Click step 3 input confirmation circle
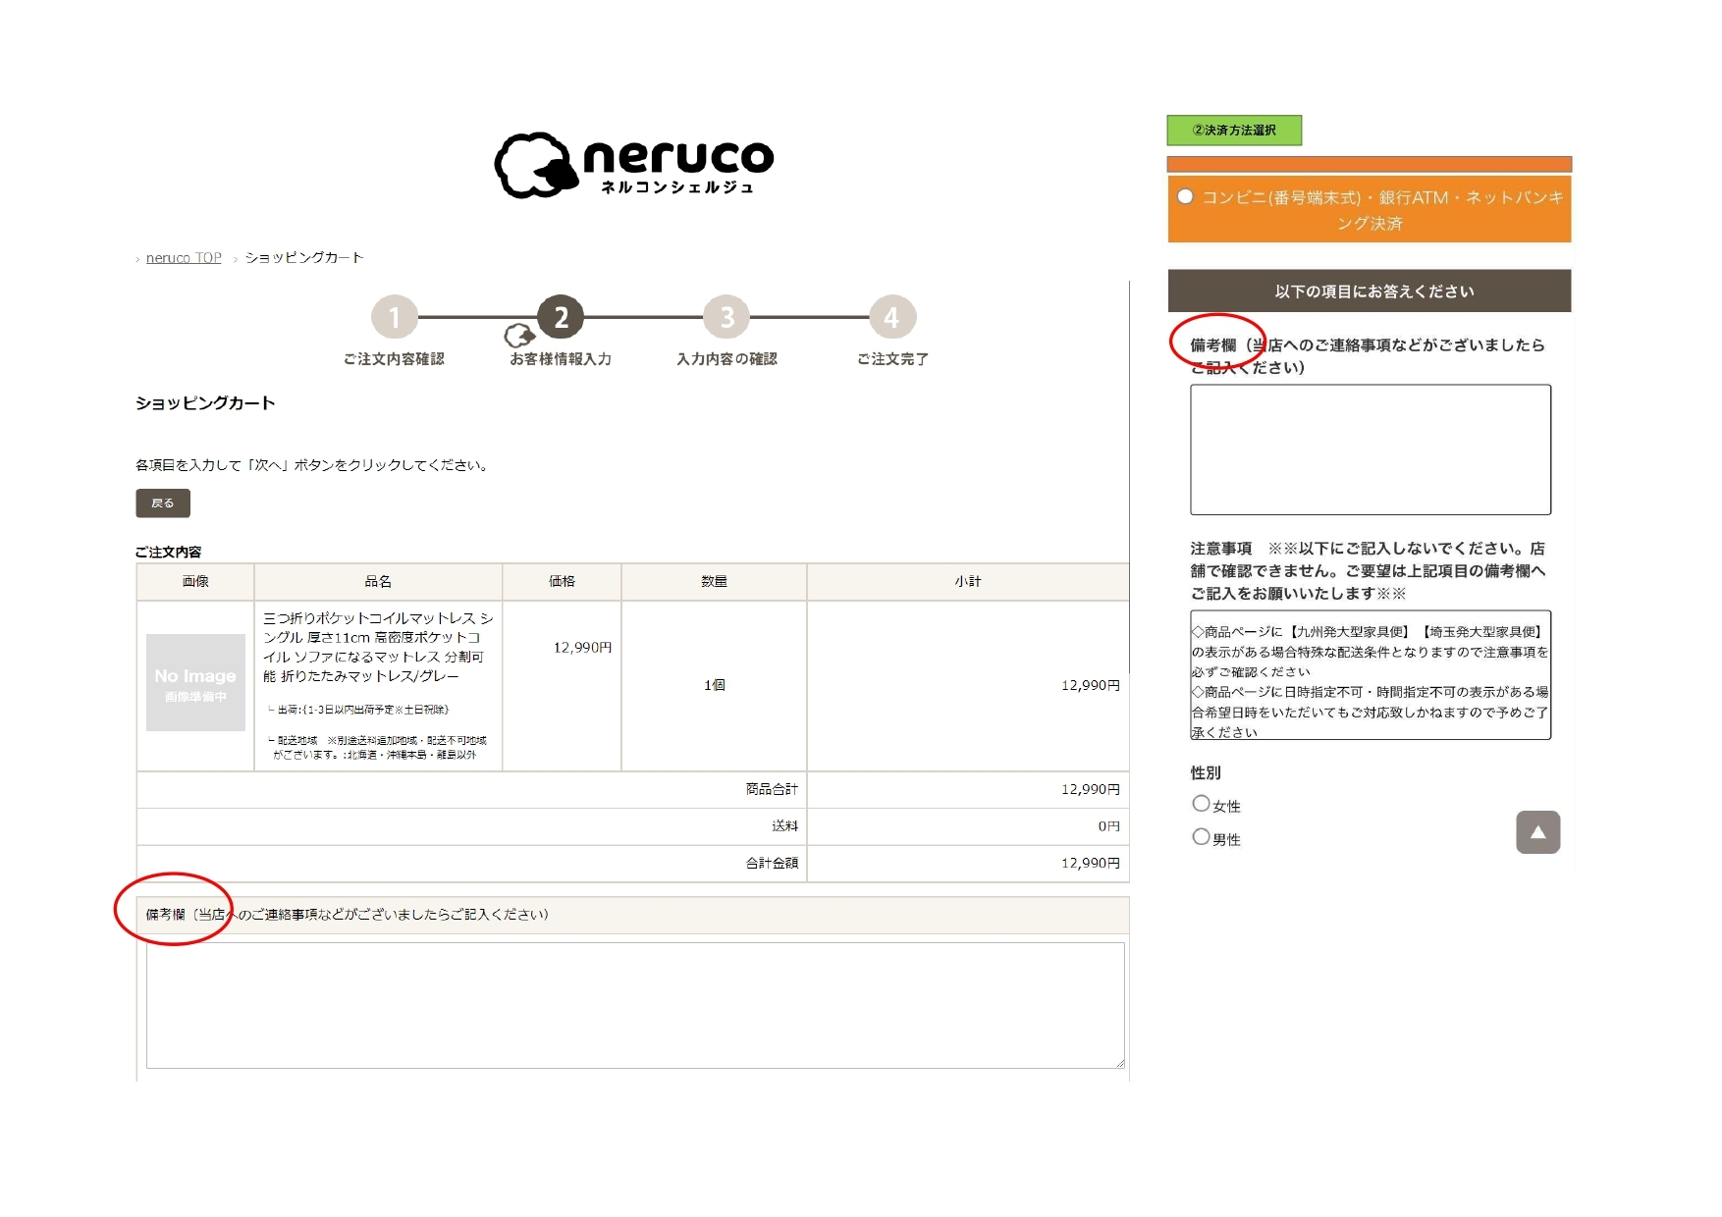The height and width of the screenshot is (1217, 1722). pyautogui.click(x=726, y=317)
